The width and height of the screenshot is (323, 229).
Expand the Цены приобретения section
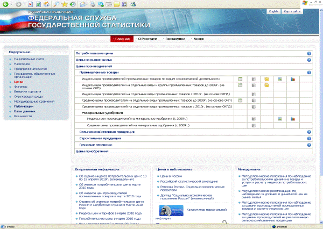tap(92, 151)
